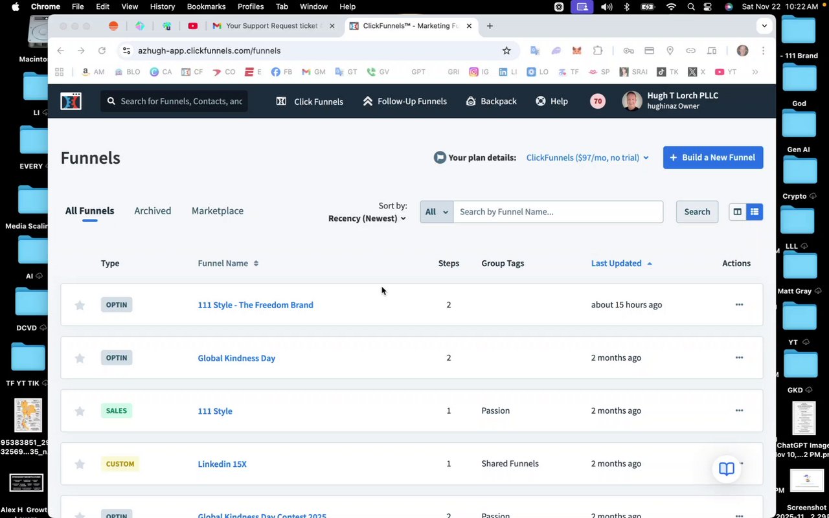Open the Global Kindness Day funnel
Screen dimensions: 829x518
(x=236, y=358)
